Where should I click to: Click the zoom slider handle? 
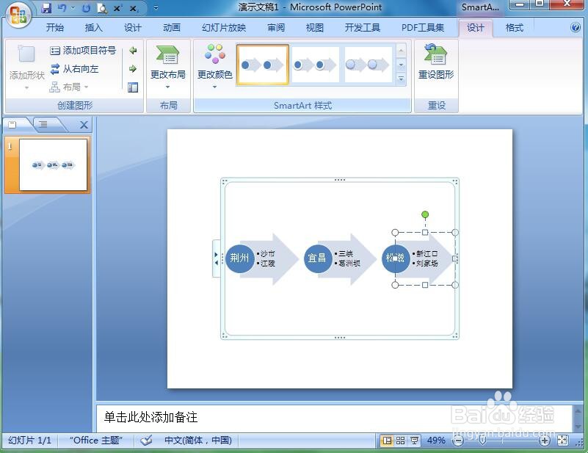click(x=482, y=441)
